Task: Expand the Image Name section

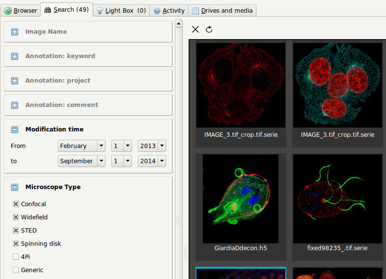Action: tap(15, 32)
